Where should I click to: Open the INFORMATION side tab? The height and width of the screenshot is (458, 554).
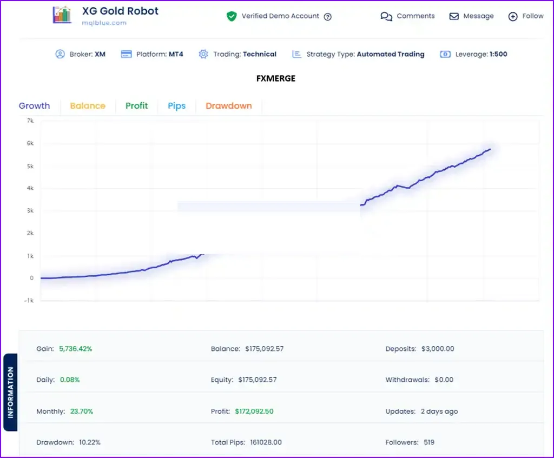10,392
